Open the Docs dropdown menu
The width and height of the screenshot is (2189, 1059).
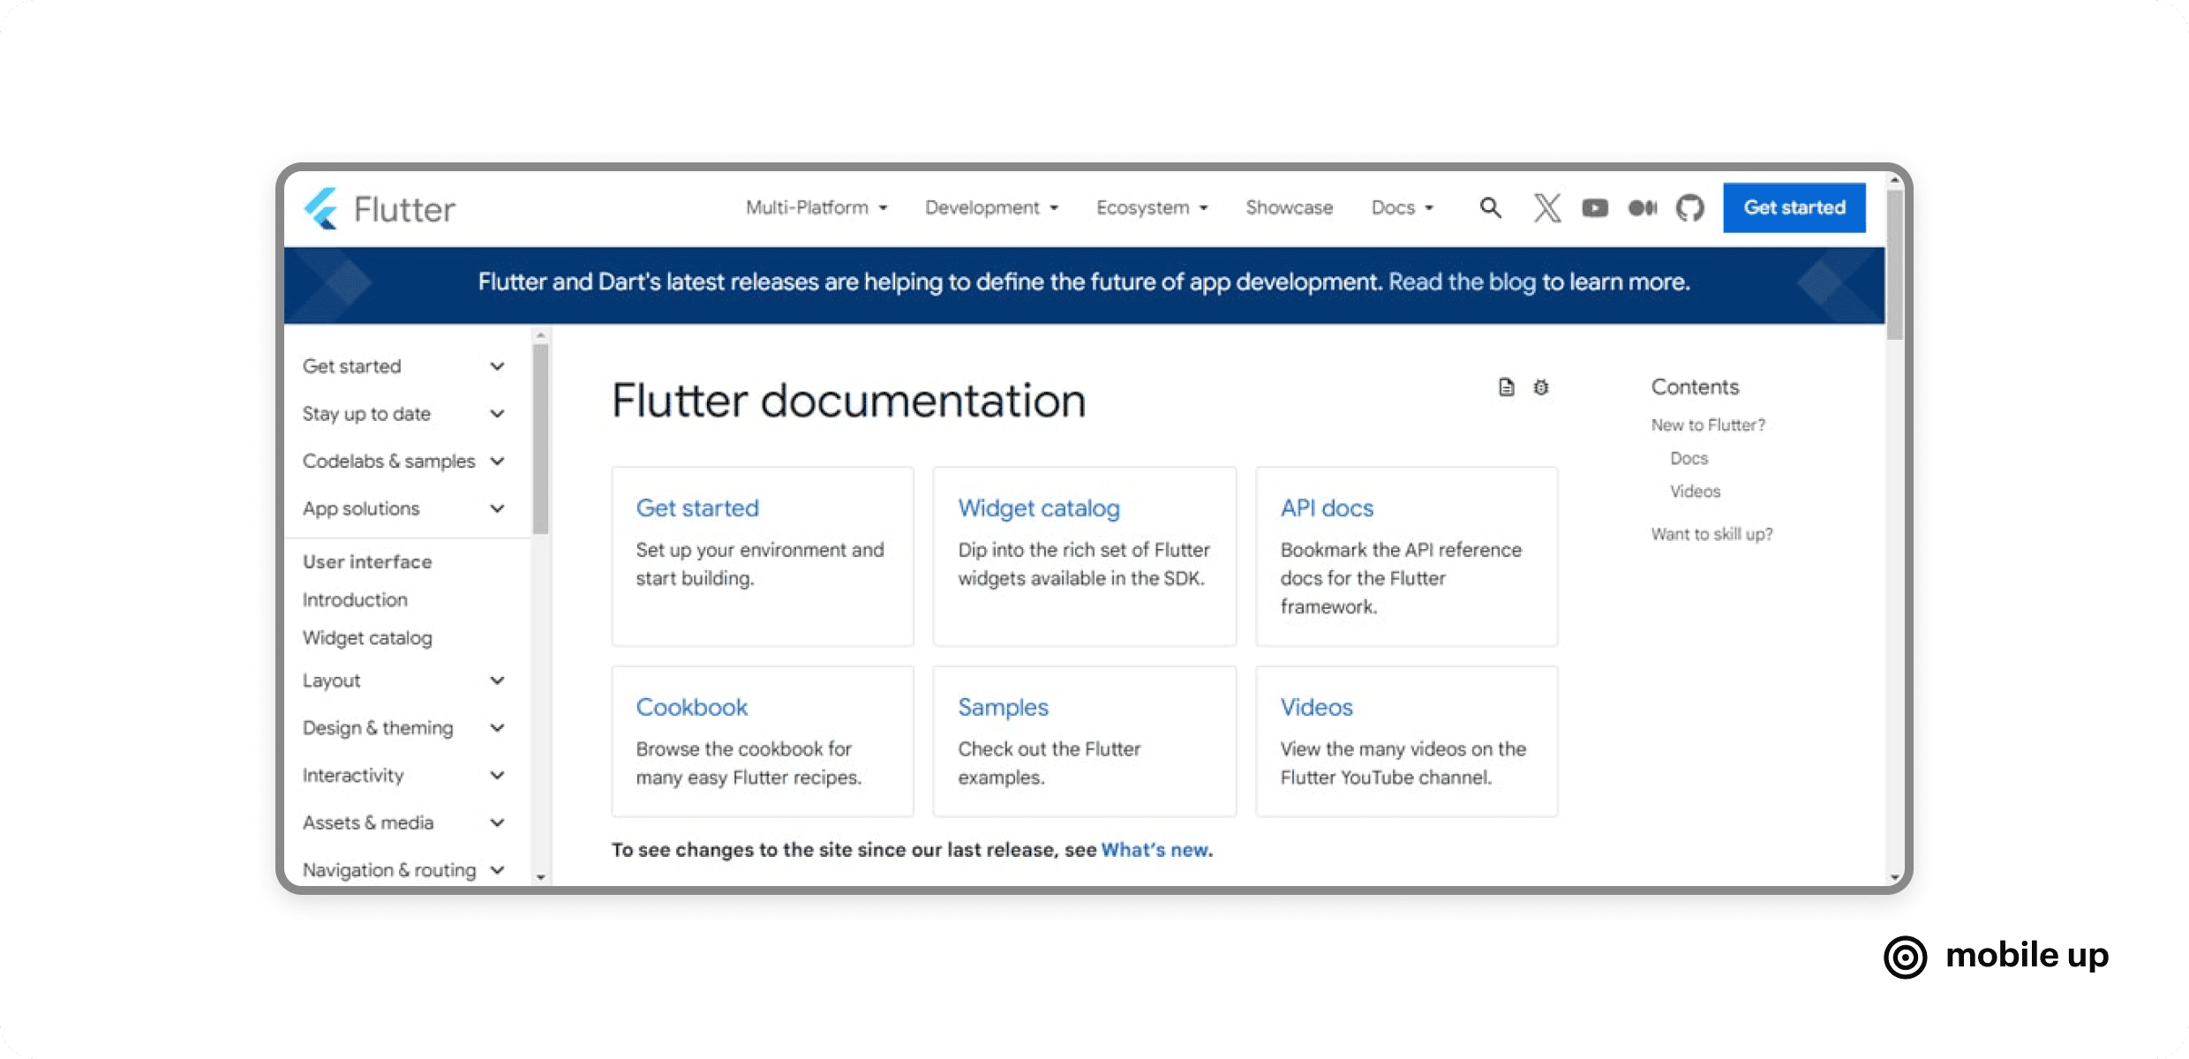pos(1402,208)
